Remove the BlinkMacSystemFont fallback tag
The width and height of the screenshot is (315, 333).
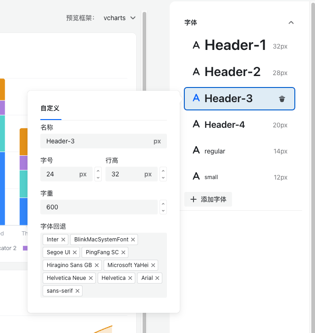(133, 240)
